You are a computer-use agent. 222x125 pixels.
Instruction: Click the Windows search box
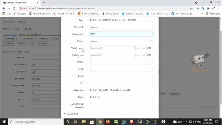point(36,122)
